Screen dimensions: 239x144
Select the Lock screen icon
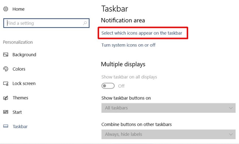(x=6, y=84)
